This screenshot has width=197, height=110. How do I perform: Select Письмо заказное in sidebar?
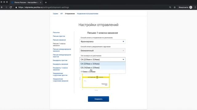(x=59, y=40)
